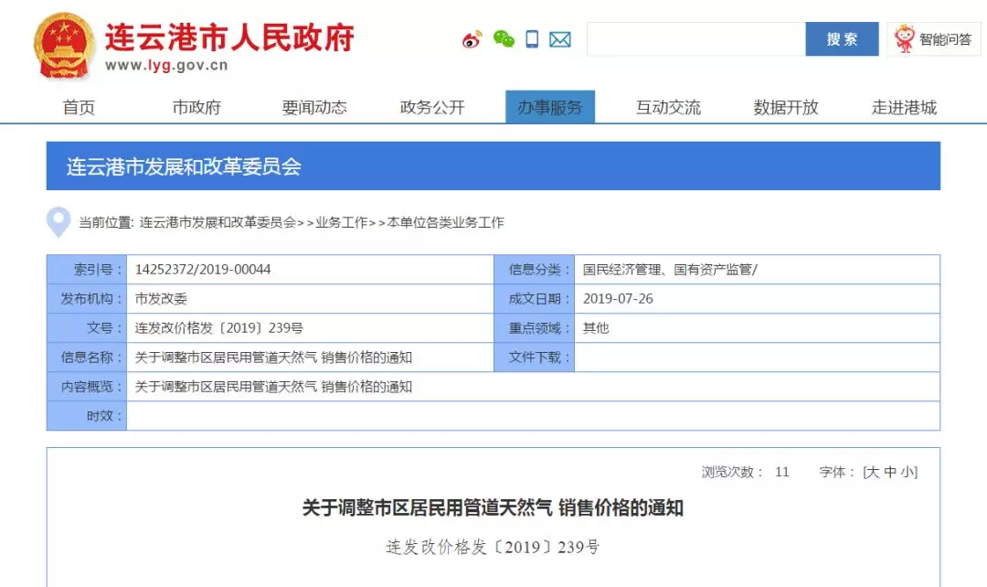987x587 pixels.
Task: Open the 政务公开 menu item
Action: tap(432, 107)
